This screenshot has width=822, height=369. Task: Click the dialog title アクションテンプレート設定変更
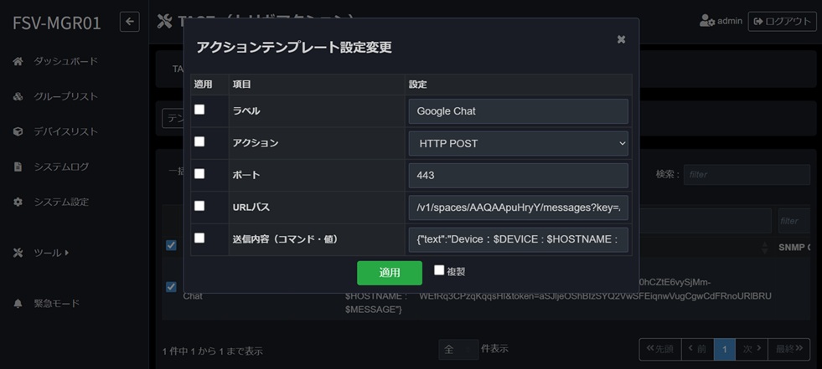(294, 48)
